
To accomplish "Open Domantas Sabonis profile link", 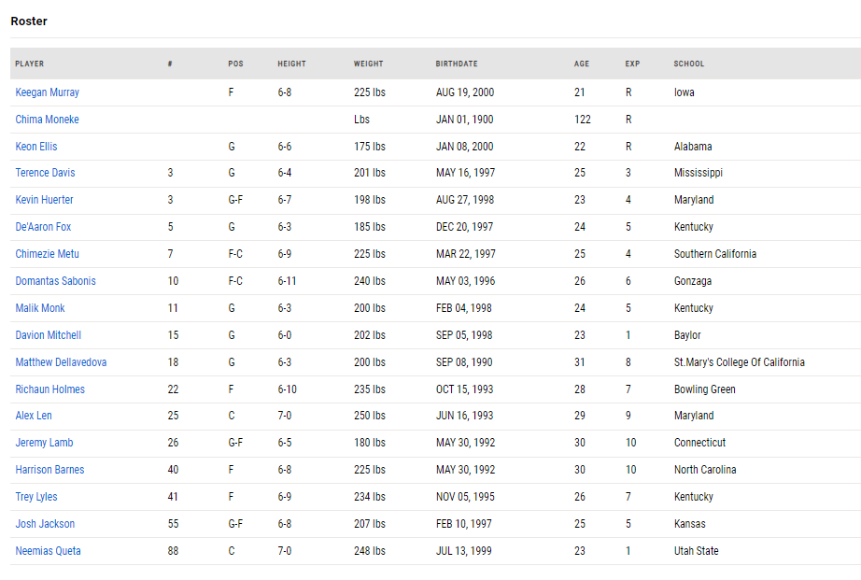I will coord(55,281).
